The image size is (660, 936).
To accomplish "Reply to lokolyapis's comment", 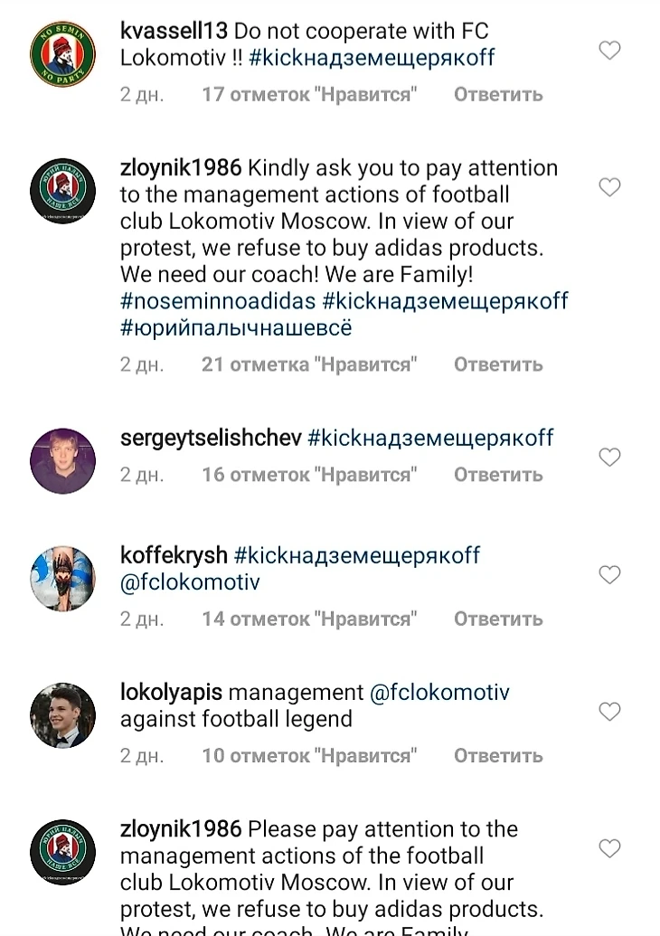I will pos(498,756).
